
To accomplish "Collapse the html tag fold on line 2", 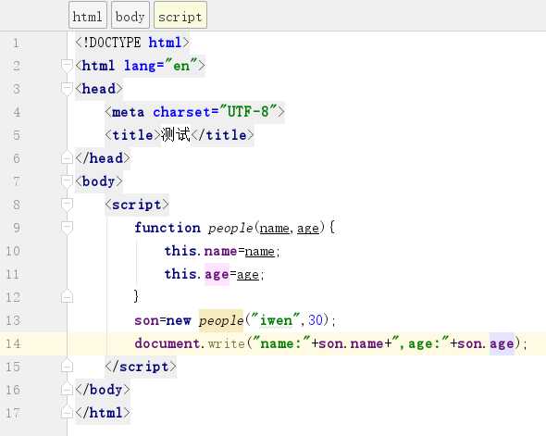I will 66,66.
